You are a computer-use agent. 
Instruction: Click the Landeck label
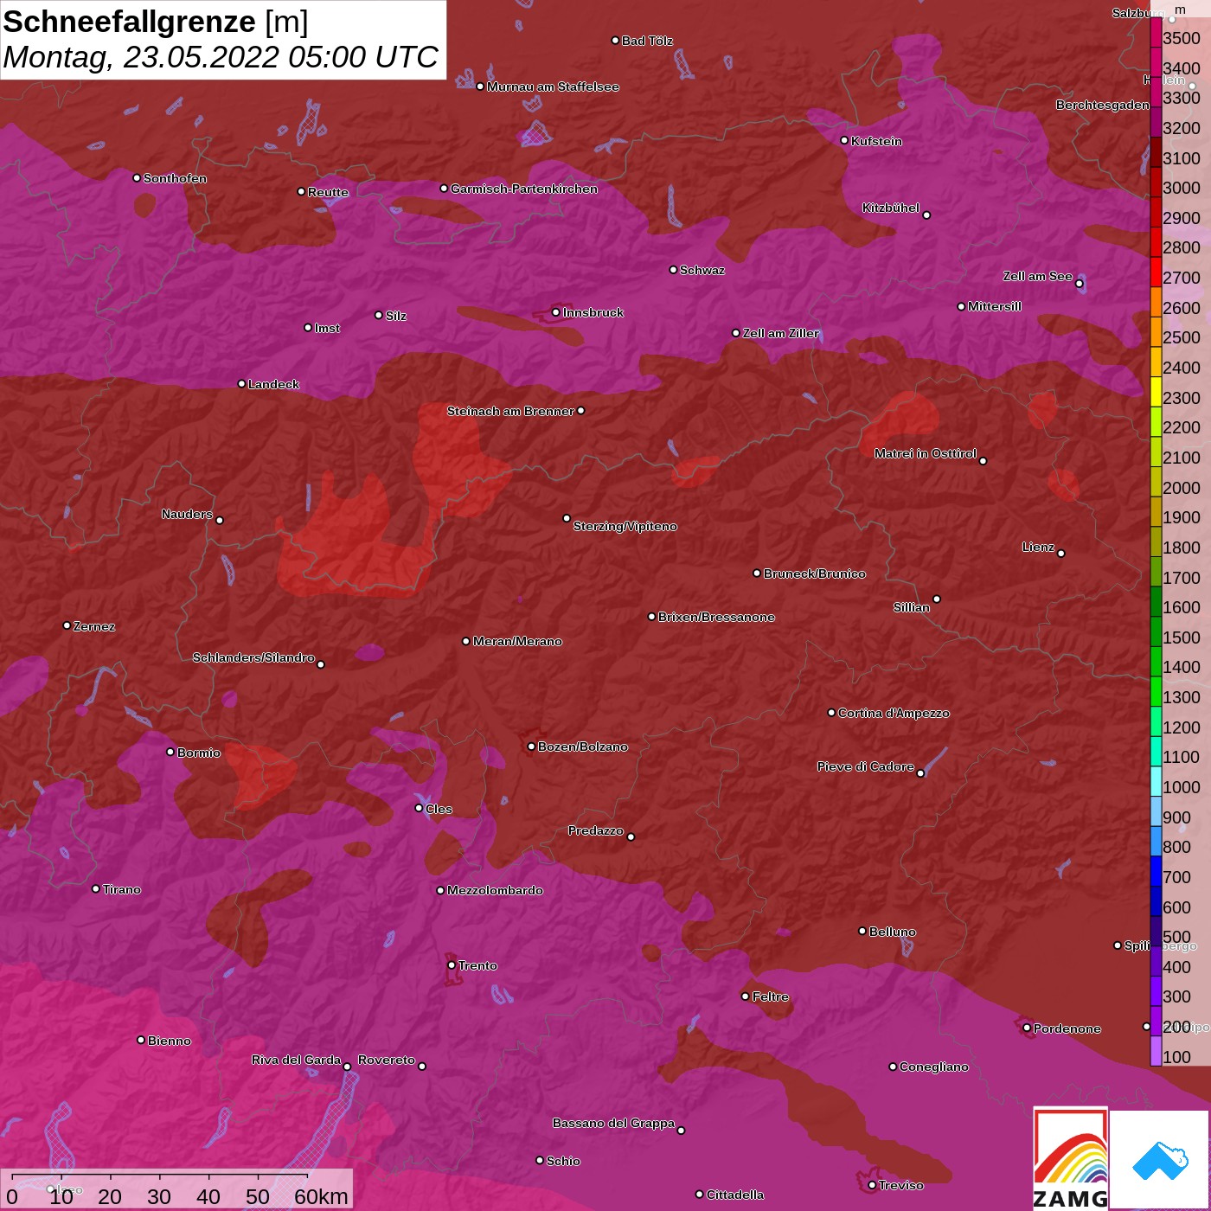tap(273, 384)
